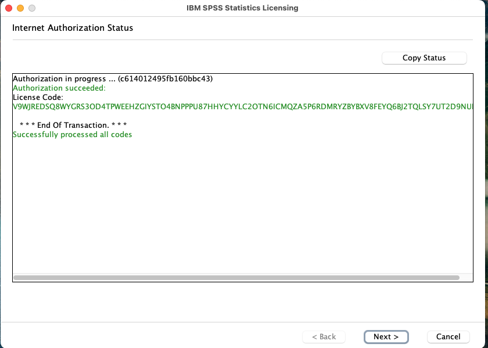
Task: Cancel the licensing wizard
Action: 448,336
